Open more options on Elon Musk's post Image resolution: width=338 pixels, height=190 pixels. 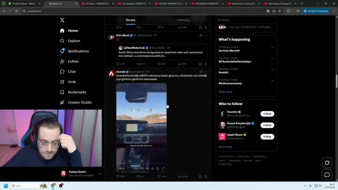coord(206,35)
